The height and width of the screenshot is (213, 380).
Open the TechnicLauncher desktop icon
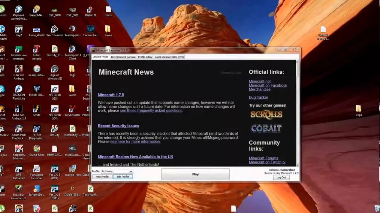[x=90, y=31]
